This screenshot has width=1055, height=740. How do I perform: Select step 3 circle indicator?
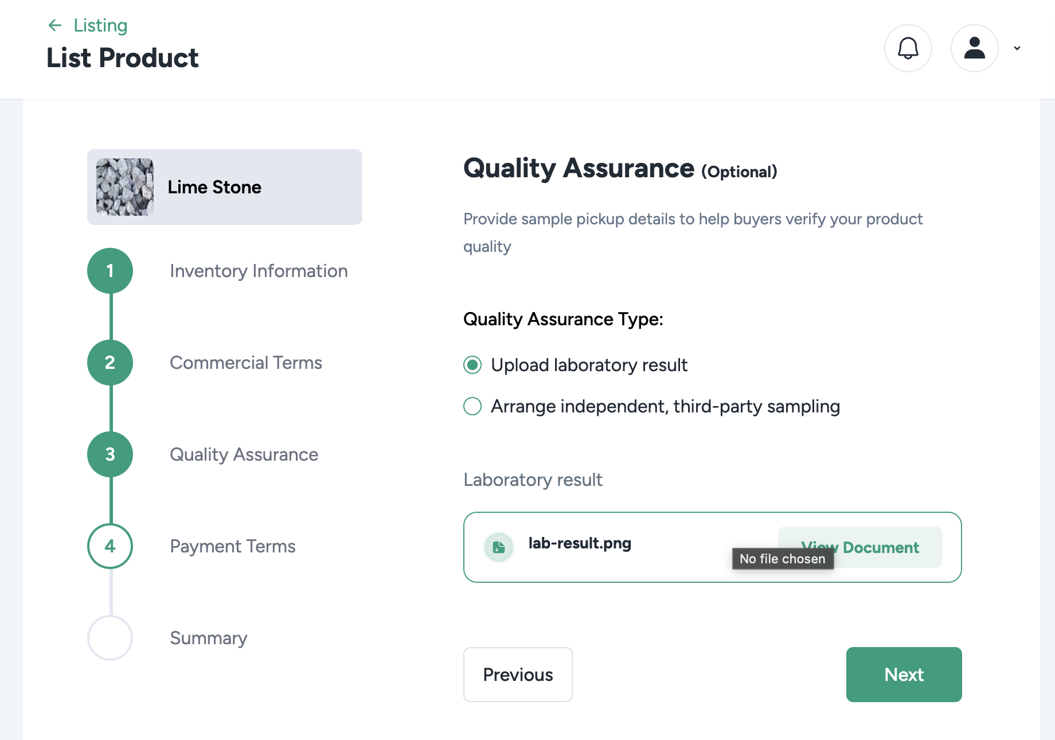pos(110,454)
